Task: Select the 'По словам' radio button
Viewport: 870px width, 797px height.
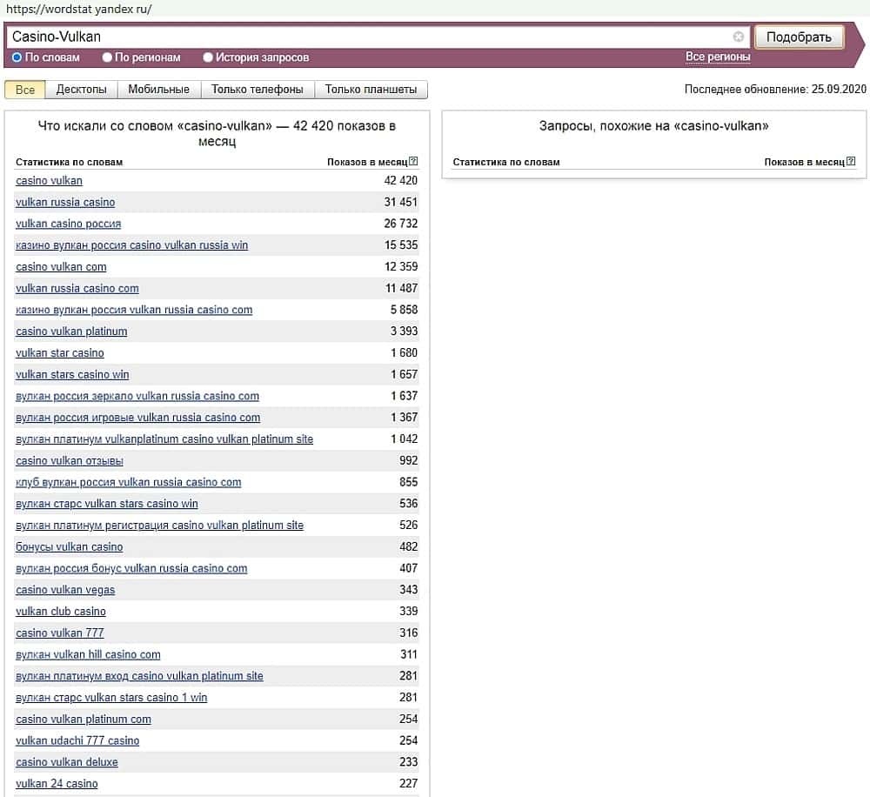Action: (x=17, y=57)
